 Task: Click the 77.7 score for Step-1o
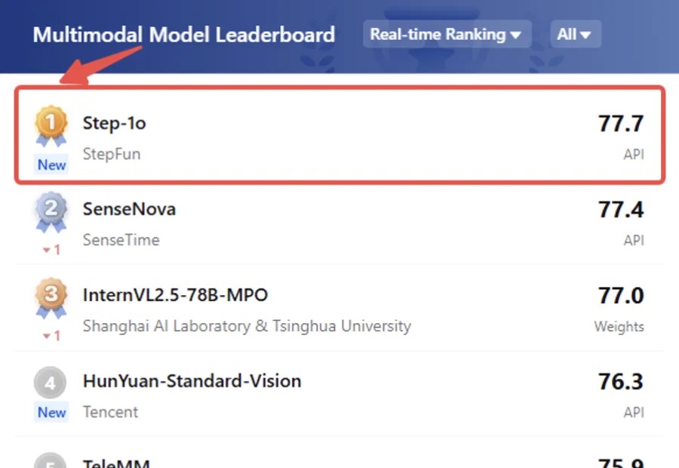(x=621, y=124)
